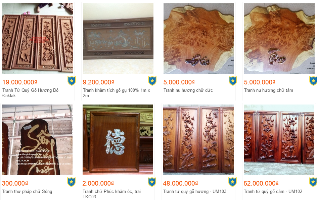Click shield badge beside 9.200.000đ listing
The height and width of the screenshot is (202, 317).
coord(152,81)
